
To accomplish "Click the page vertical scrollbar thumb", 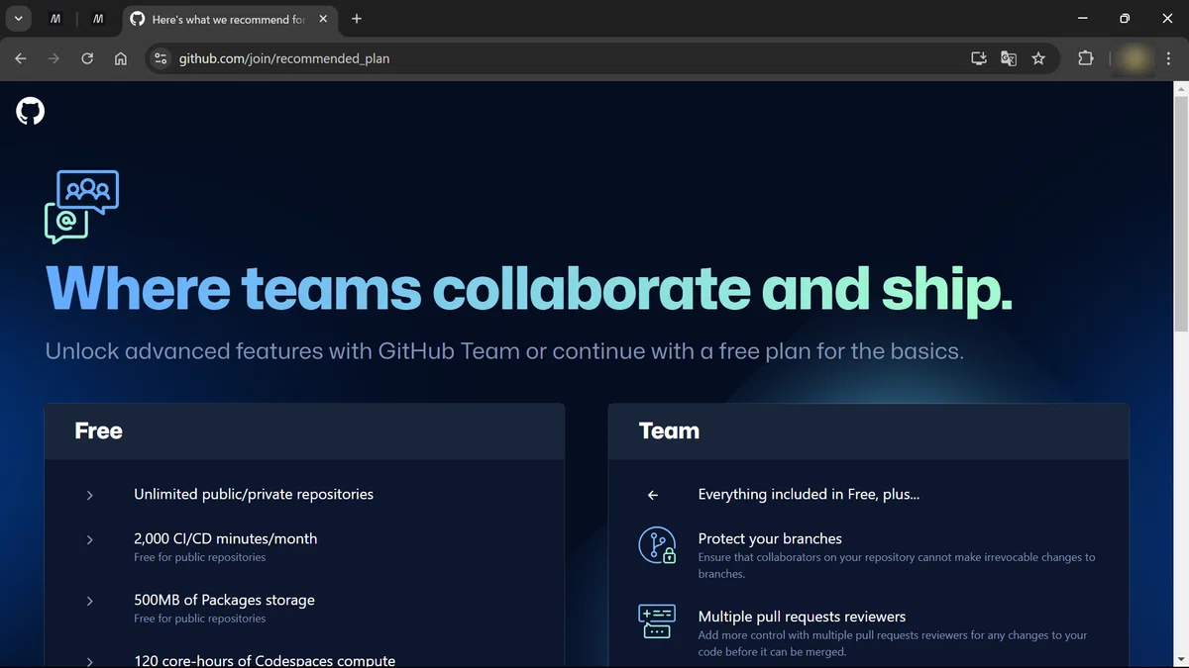I will tap(1180, 215).
